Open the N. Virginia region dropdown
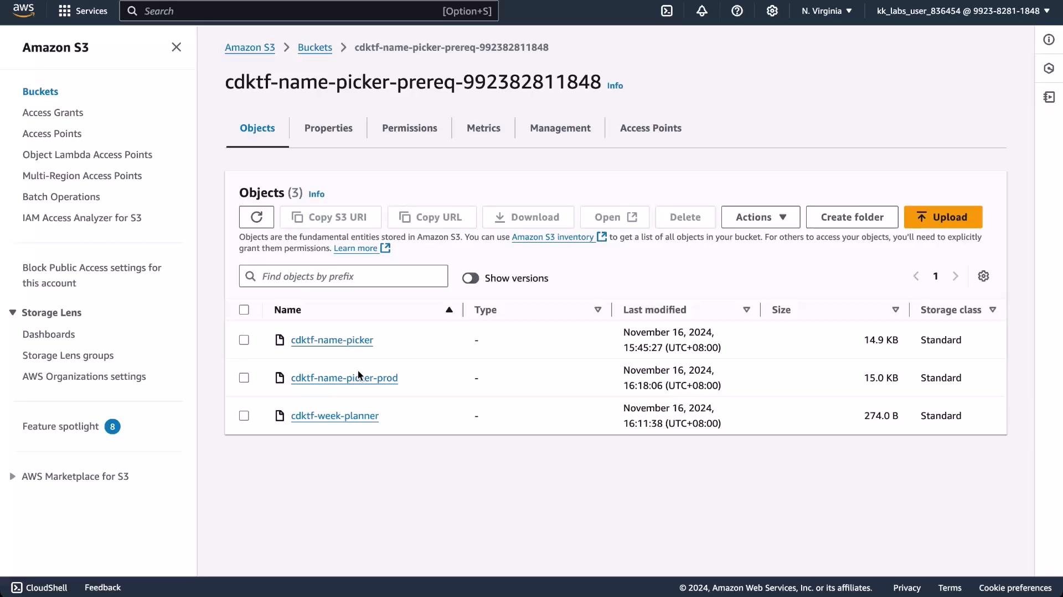This screenshot has height=597, width=1063. (827, 11)
